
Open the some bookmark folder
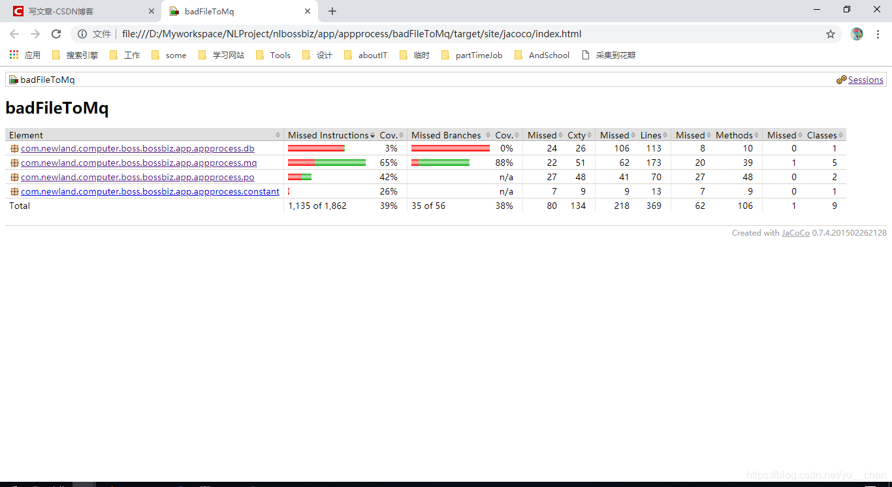click(x=168, y=55)
